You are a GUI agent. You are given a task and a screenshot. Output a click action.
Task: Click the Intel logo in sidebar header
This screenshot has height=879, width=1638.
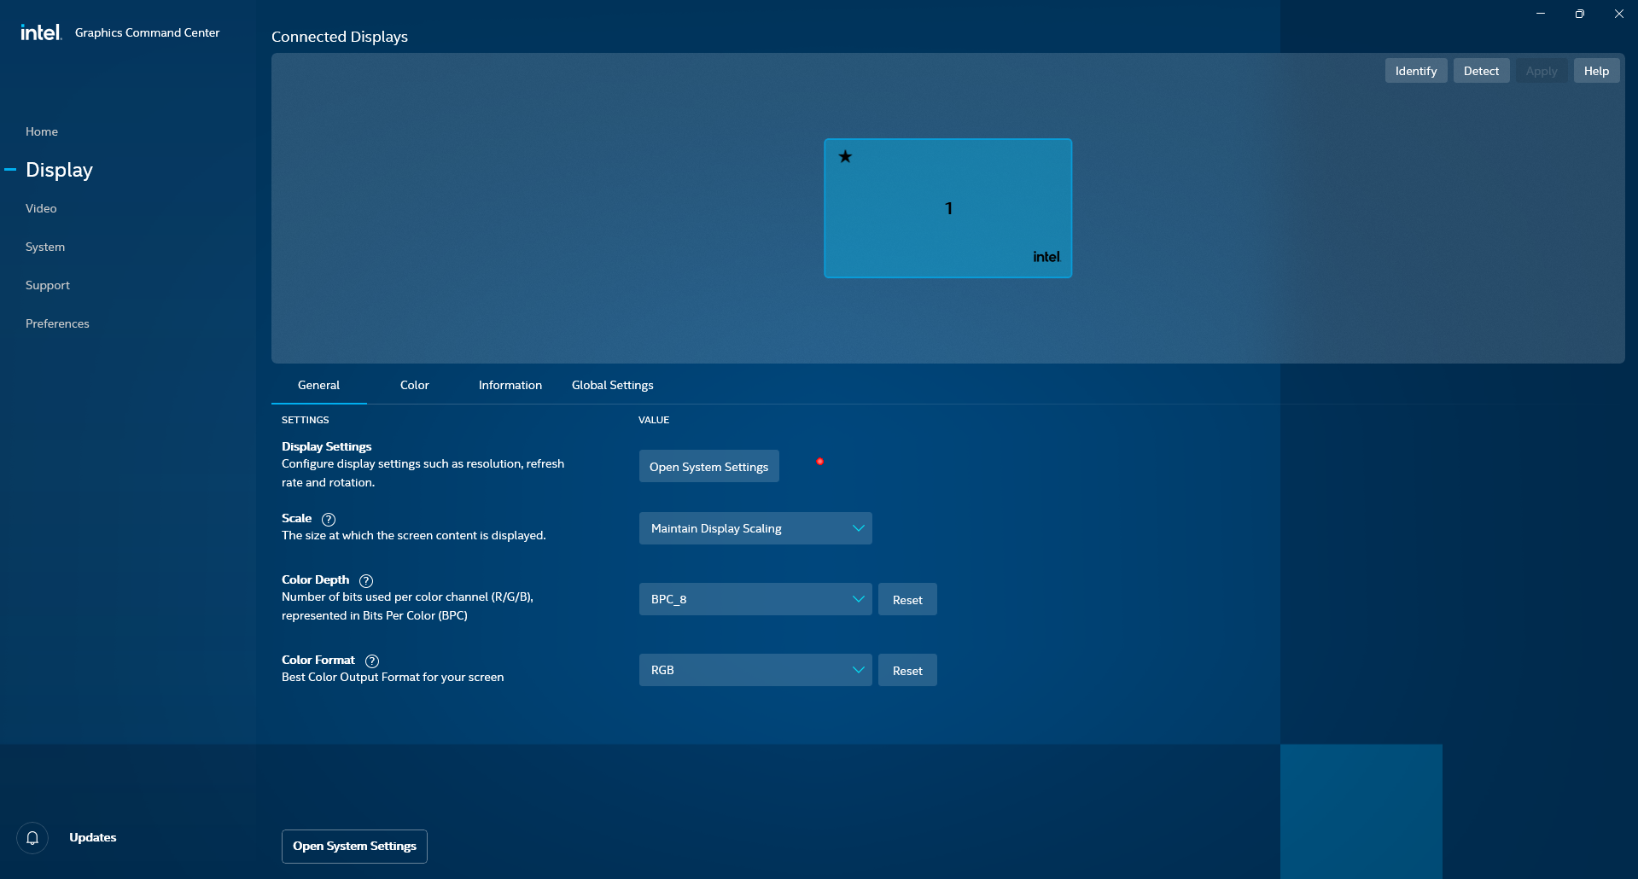click(41, 32)
